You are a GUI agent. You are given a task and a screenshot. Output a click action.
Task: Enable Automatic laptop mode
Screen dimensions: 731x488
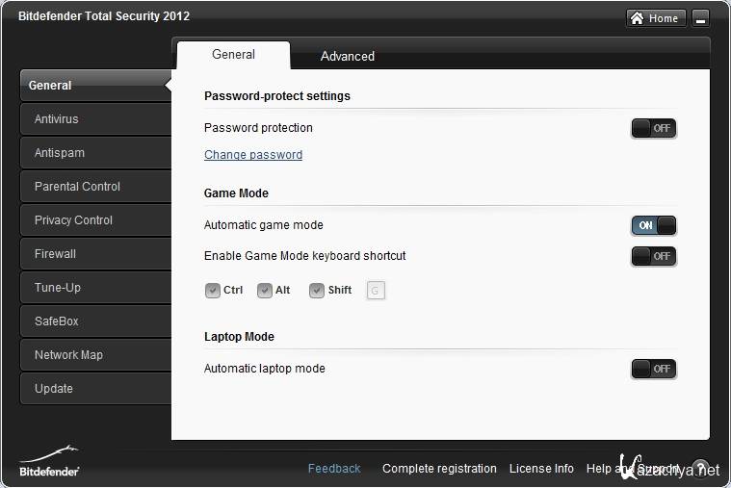pyautogui.click(x=654, y=369)
